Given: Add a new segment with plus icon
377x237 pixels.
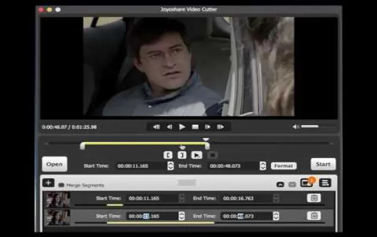Looking at the screenshot, I should [x=49, y=183].
